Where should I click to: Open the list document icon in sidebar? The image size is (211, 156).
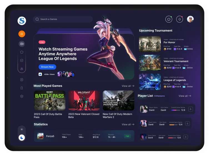tap(22, 80)
